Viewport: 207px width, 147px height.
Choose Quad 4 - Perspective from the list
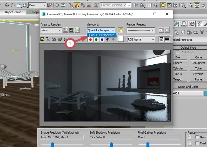coord(101,35)
